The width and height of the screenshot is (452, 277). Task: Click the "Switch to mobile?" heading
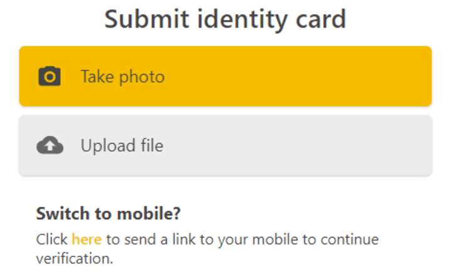pyautogui.click(x=108, y=214)
